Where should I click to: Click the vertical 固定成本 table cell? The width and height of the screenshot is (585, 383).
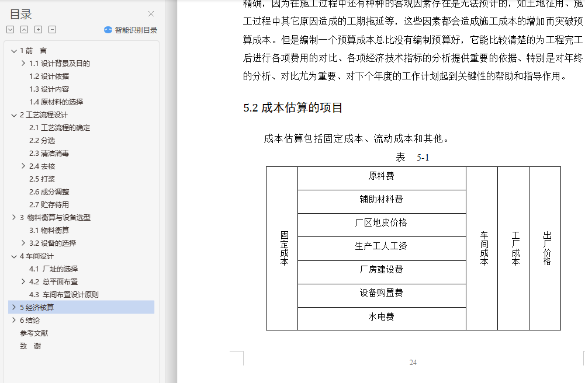pyautogui.click(x=282, y=249)
